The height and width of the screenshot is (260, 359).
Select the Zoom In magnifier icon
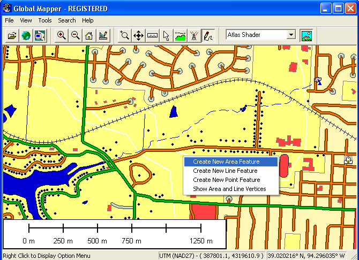coord(62,36)
